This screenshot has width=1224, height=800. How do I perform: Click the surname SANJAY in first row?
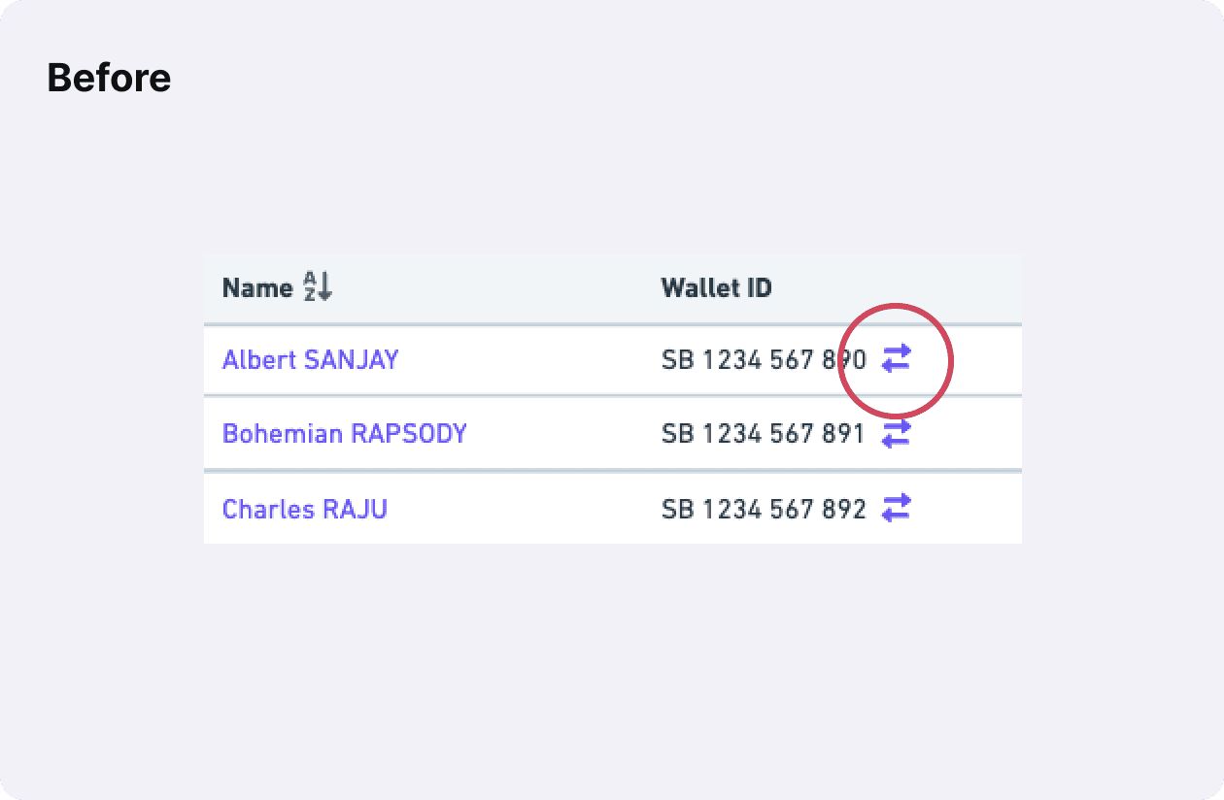352,360
